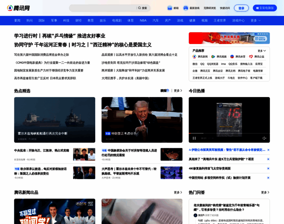This screenshot has height=224, width=284.
Task: Expand 更多 next to 热点精选
Action: pos(178,91)
